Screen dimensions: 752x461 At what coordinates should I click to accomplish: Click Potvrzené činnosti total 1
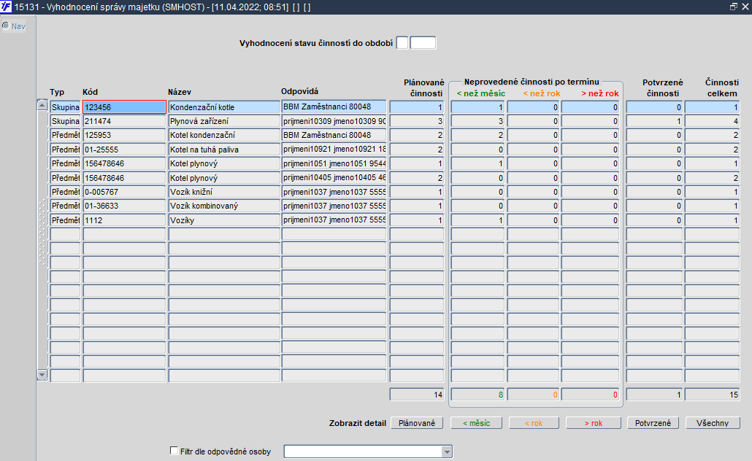tap(654, 395)
